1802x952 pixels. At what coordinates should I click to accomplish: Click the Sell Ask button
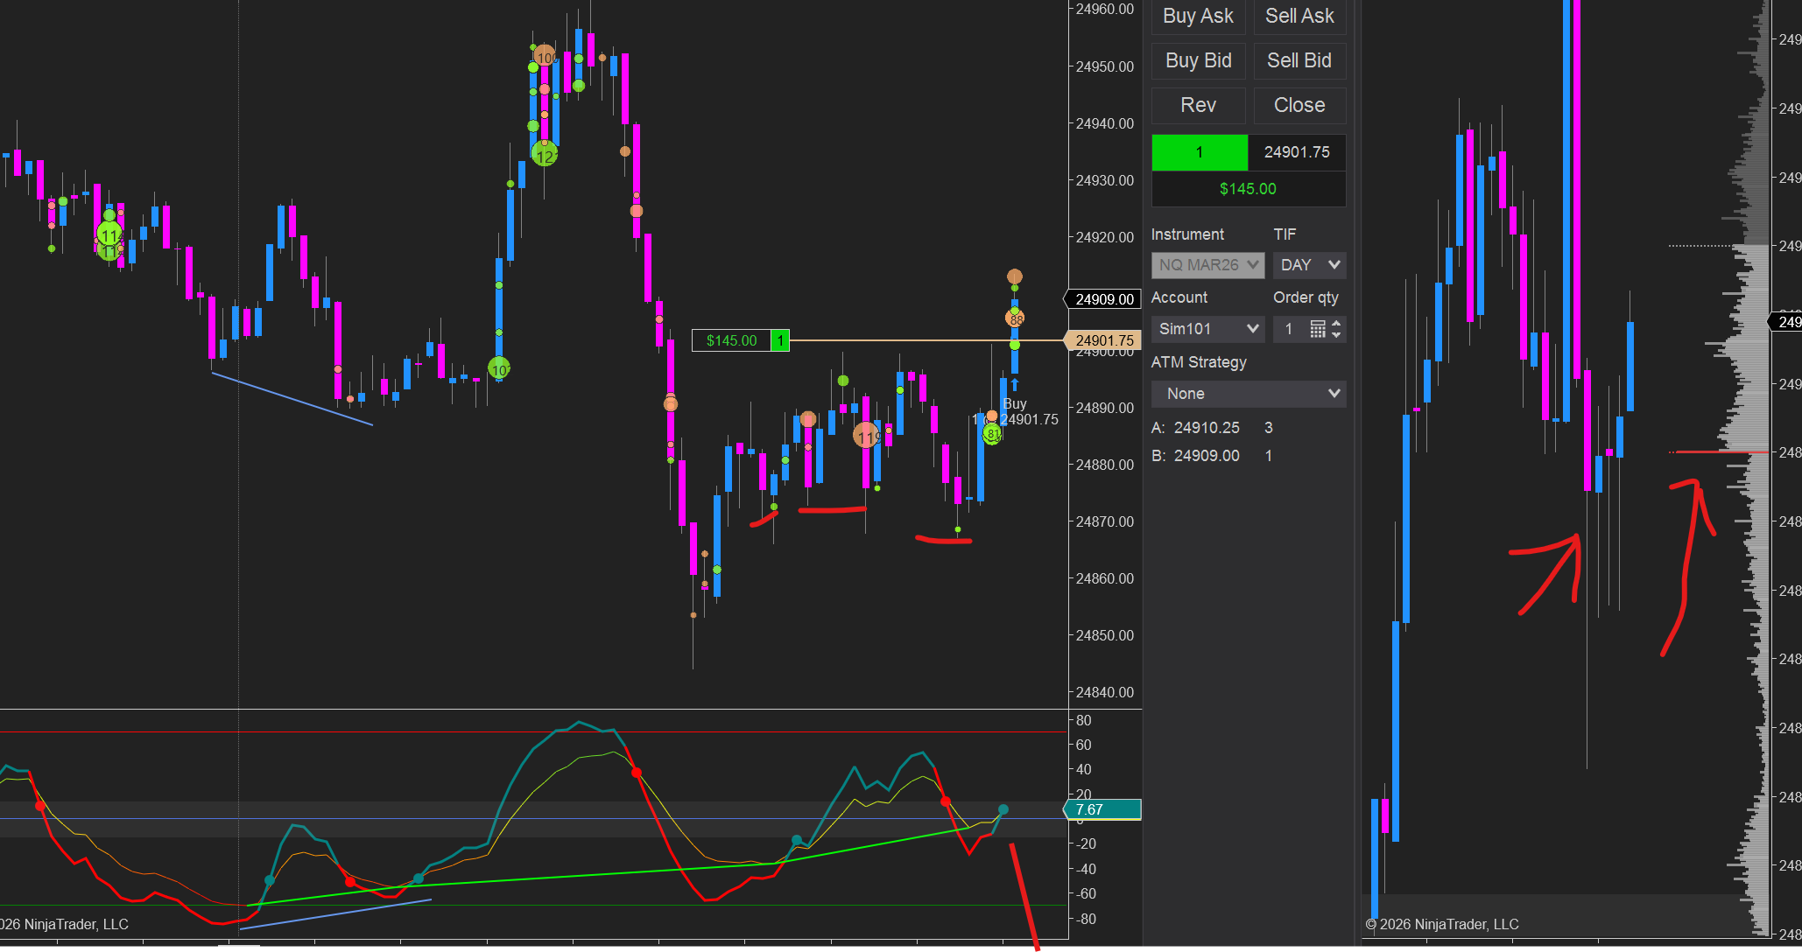coord(1299,16)
